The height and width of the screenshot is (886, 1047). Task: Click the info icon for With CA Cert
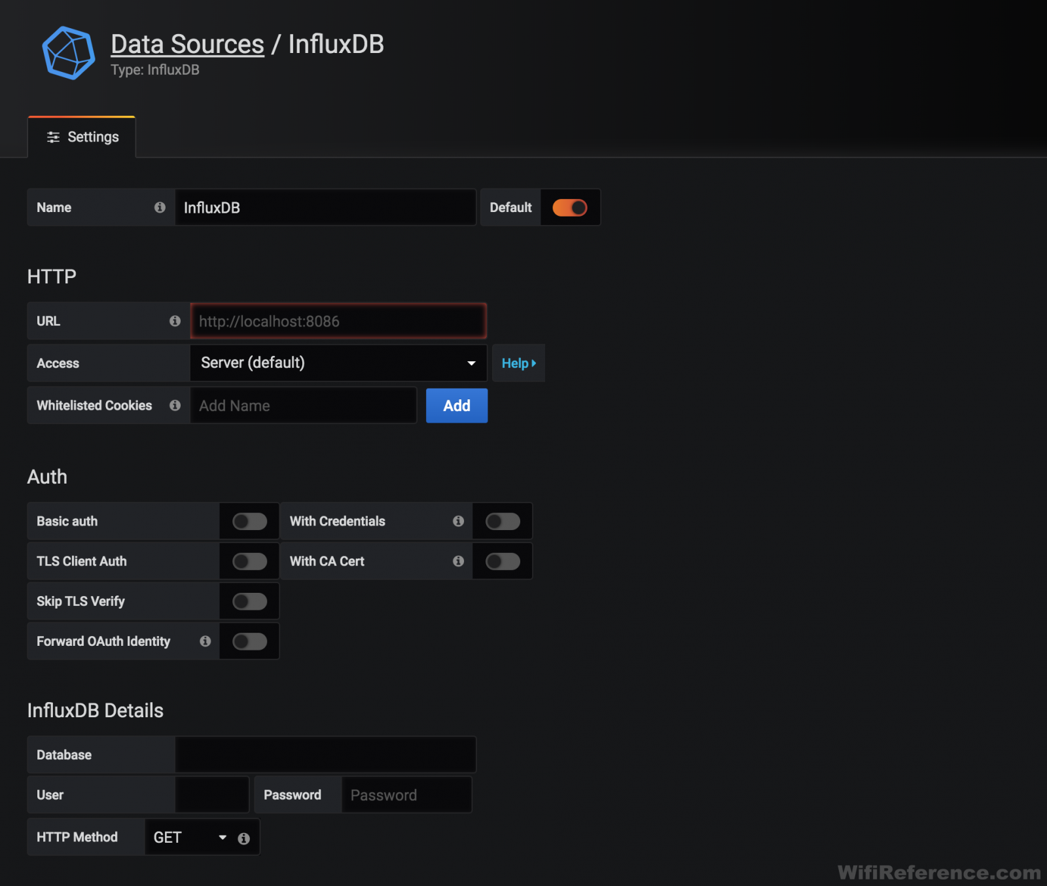tap(458, 561)
